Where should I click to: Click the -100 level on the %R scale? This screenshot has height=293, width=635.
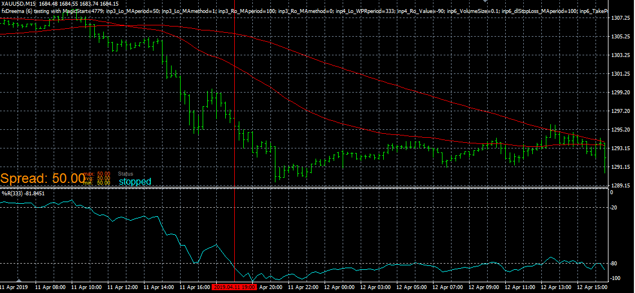(616, 278)
